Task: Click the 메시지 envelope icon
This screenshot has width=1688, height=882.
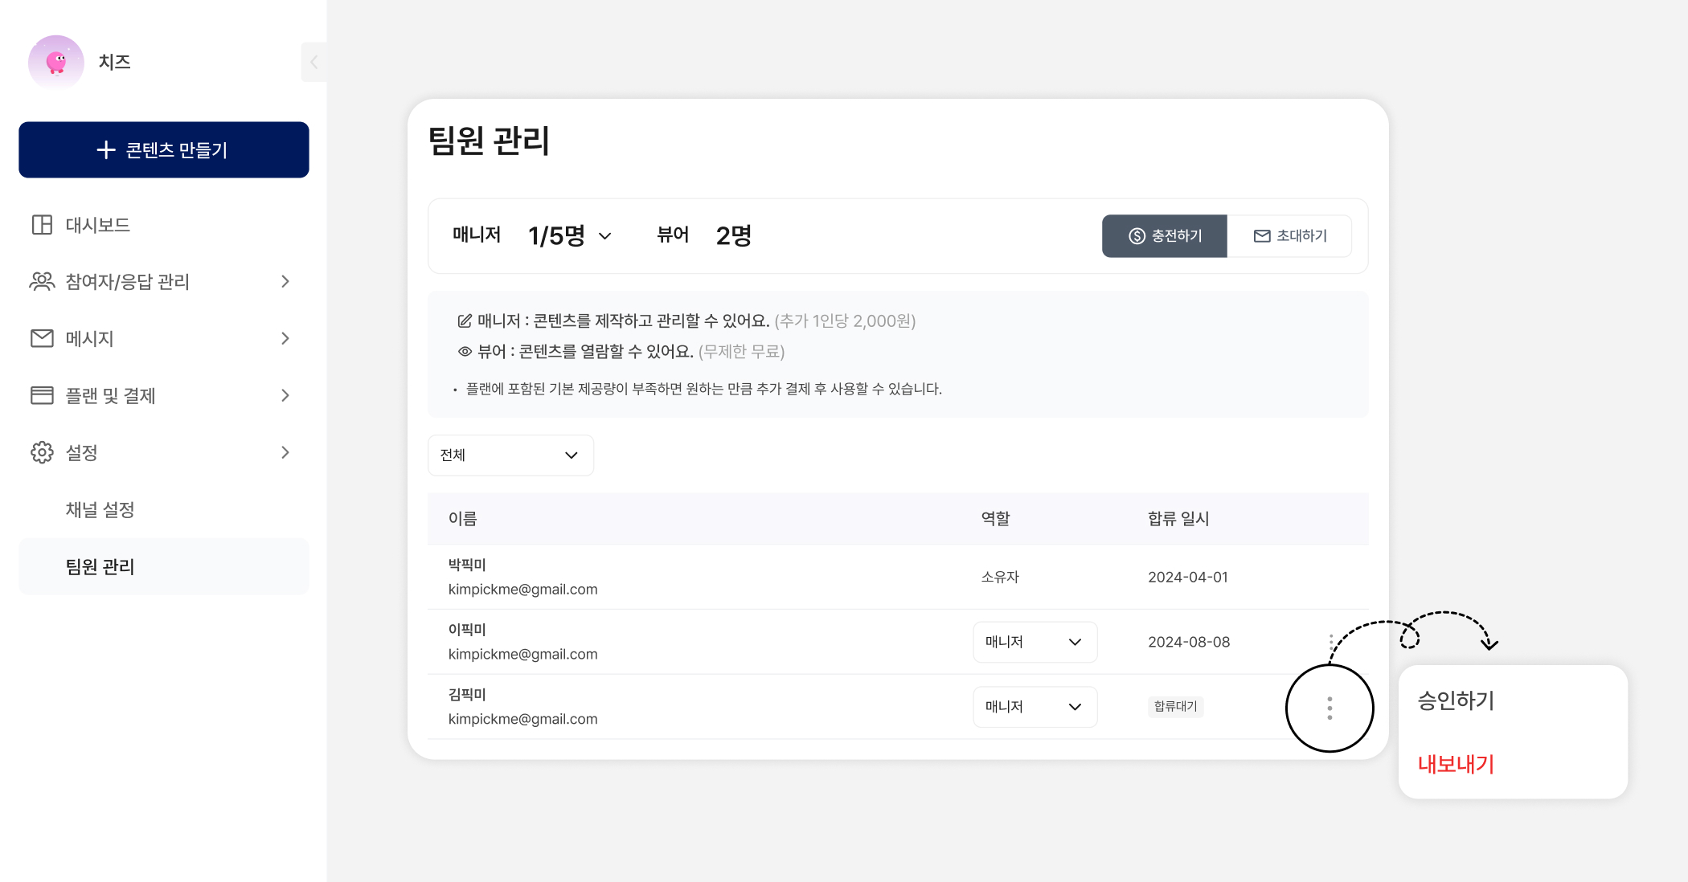Action: [x=42, y=338]
